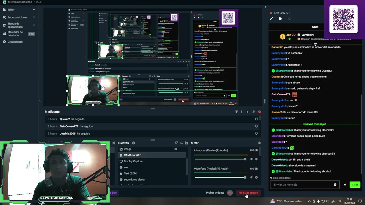Image resolution: width=365 pixels, height=205 pixels.
Task: Click the Danmt27 username in chat
Action: click(x=277, y=47)
